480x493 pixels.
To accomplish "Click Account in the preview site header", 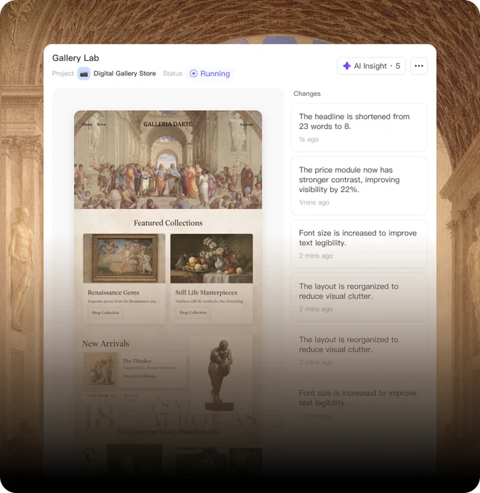I will (247, 125).
